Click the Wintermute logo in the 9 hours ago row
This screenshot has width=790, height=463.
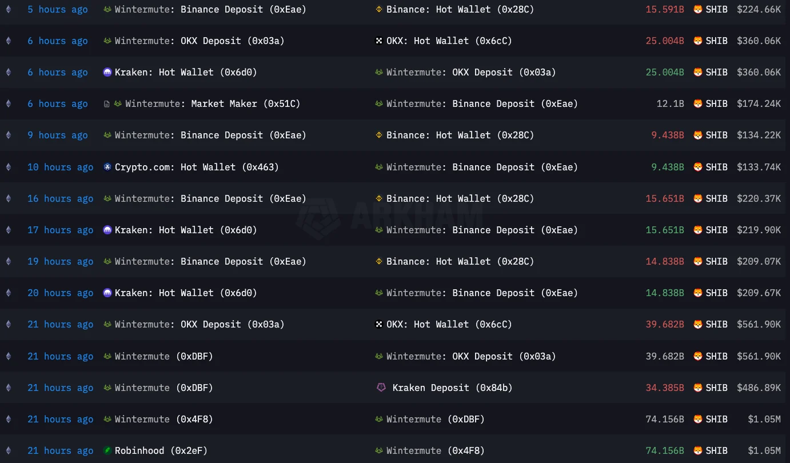click(x=107, y=135)
